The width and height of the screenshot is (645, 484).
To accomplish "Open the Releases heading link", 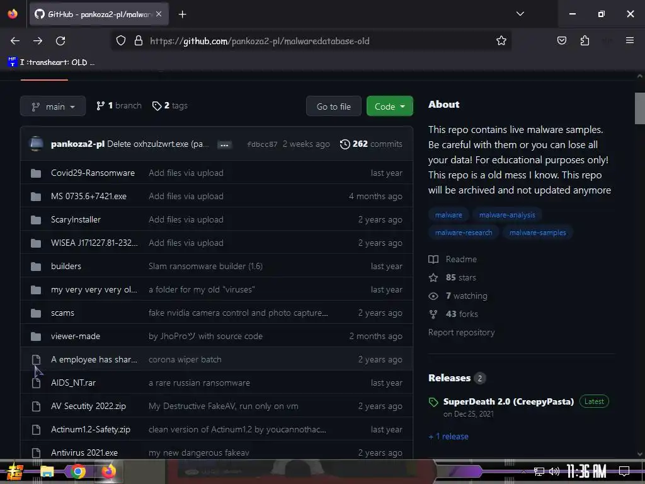I will click(x=449, y=378).
